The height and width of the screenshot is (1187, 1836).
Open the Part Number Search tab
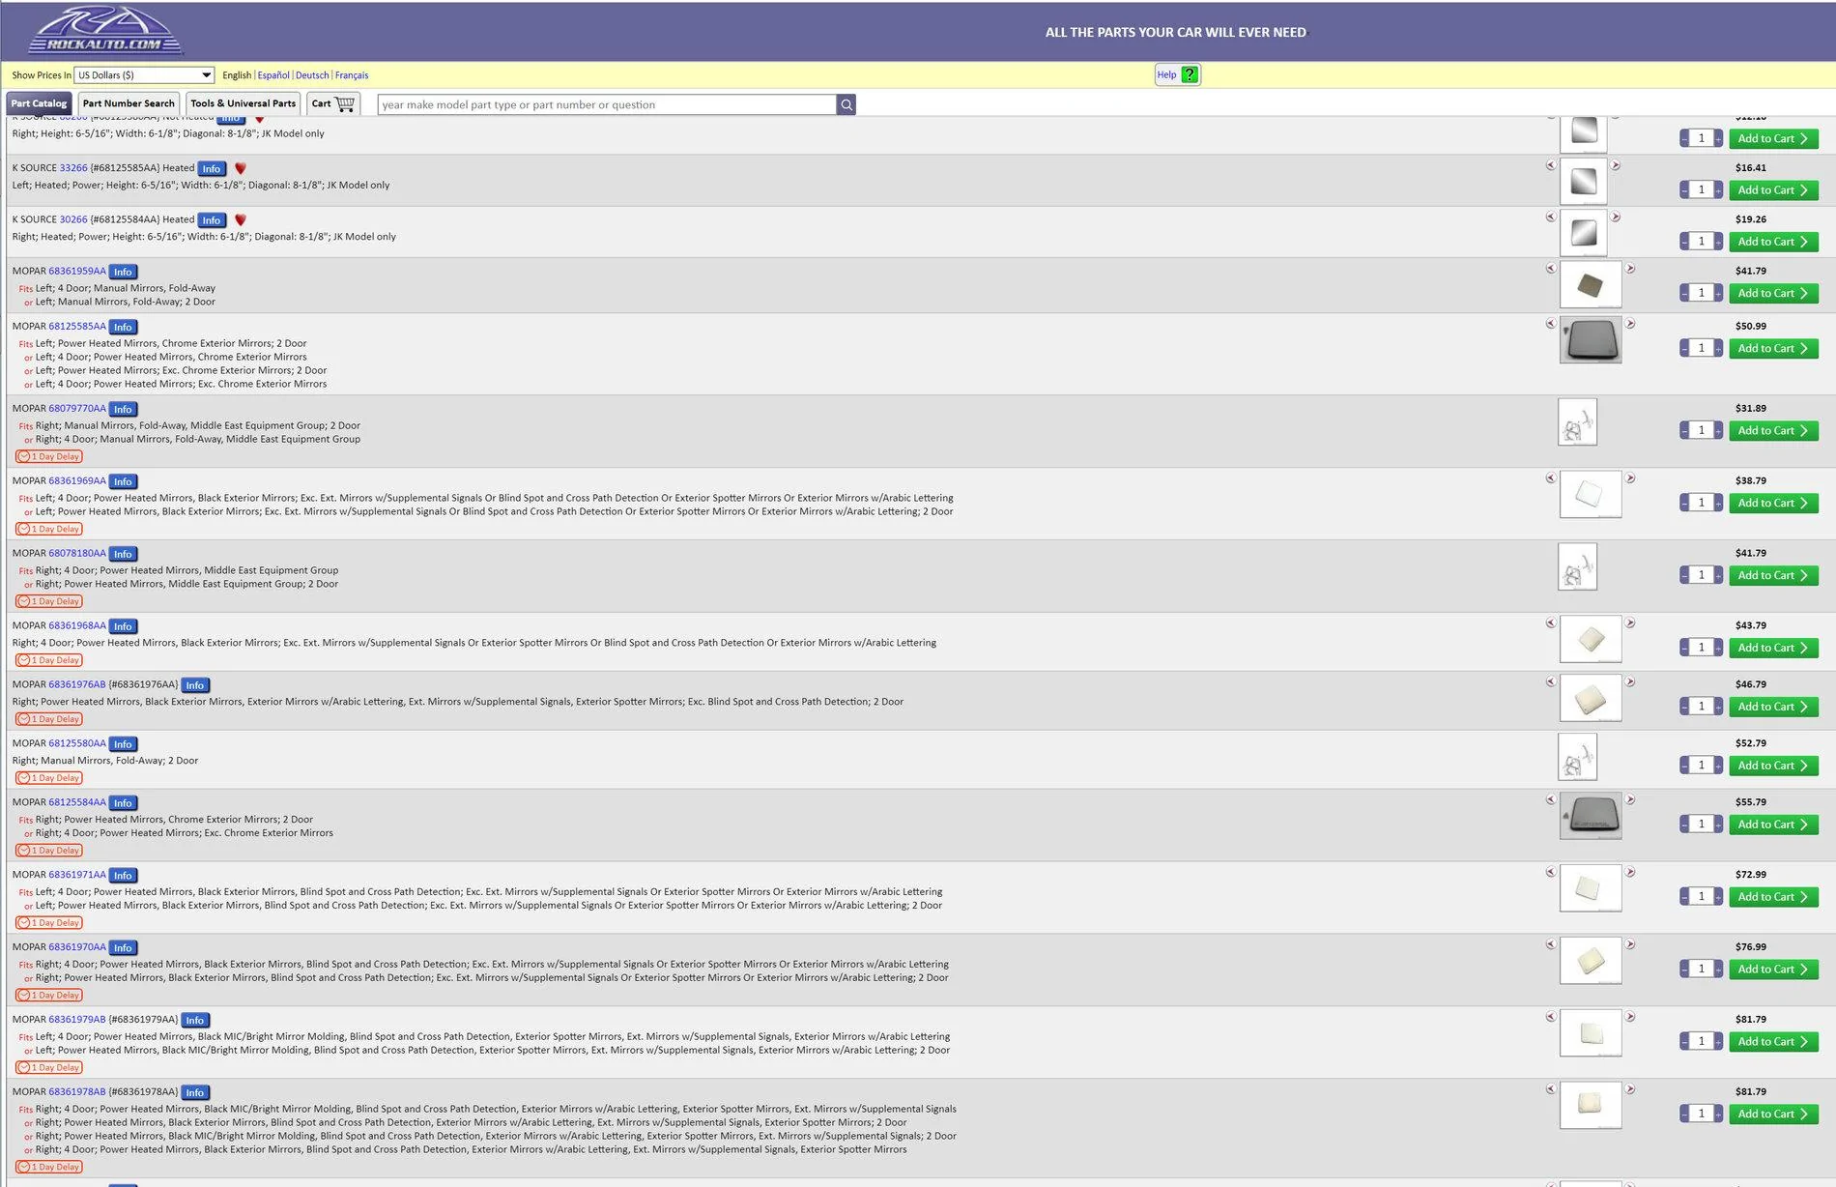pyautogui.click(x=129, y=103)
